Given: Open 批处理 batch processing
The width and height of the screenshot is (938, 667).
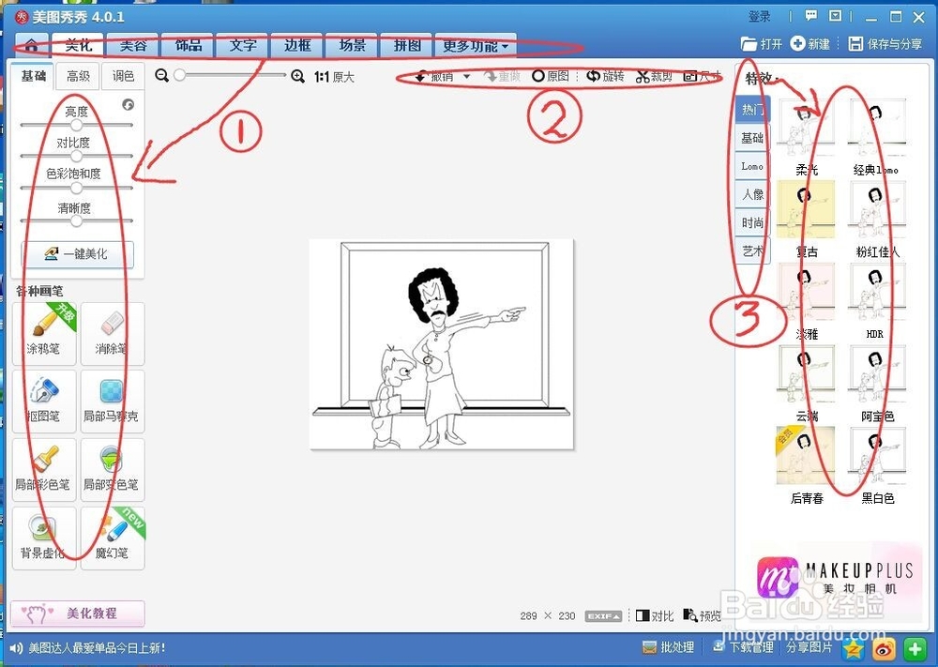Looking at the screenshot, I should 668,647.
